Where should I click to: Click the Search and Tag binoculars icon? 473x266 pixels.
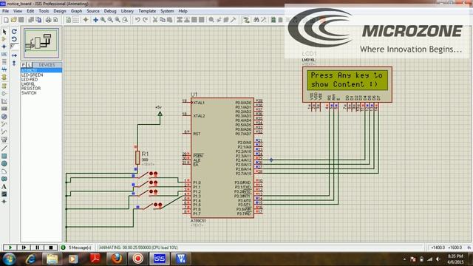click(x=256, y=20)
